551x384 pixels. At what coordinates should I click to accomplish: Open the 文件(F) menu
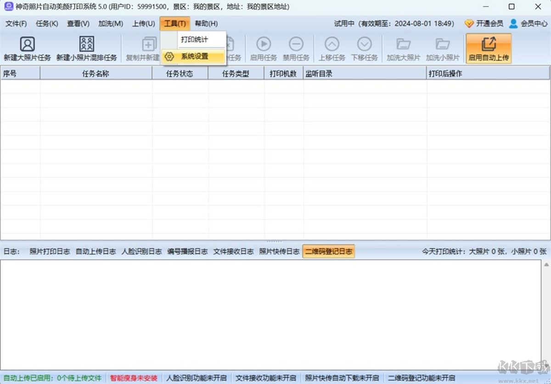pyautogui.click(x=15, y=23)
